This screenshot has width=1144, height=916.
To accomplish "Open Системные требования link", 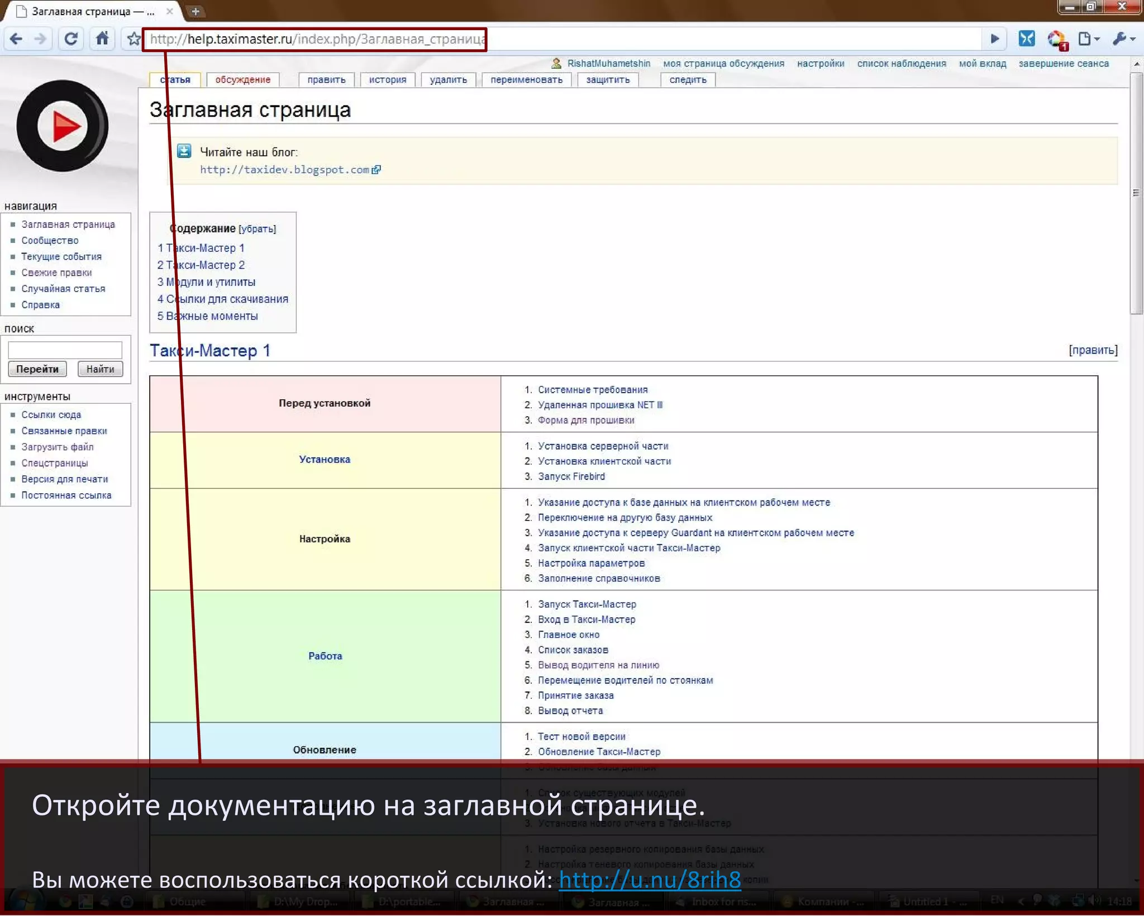I will coord(592,390).
